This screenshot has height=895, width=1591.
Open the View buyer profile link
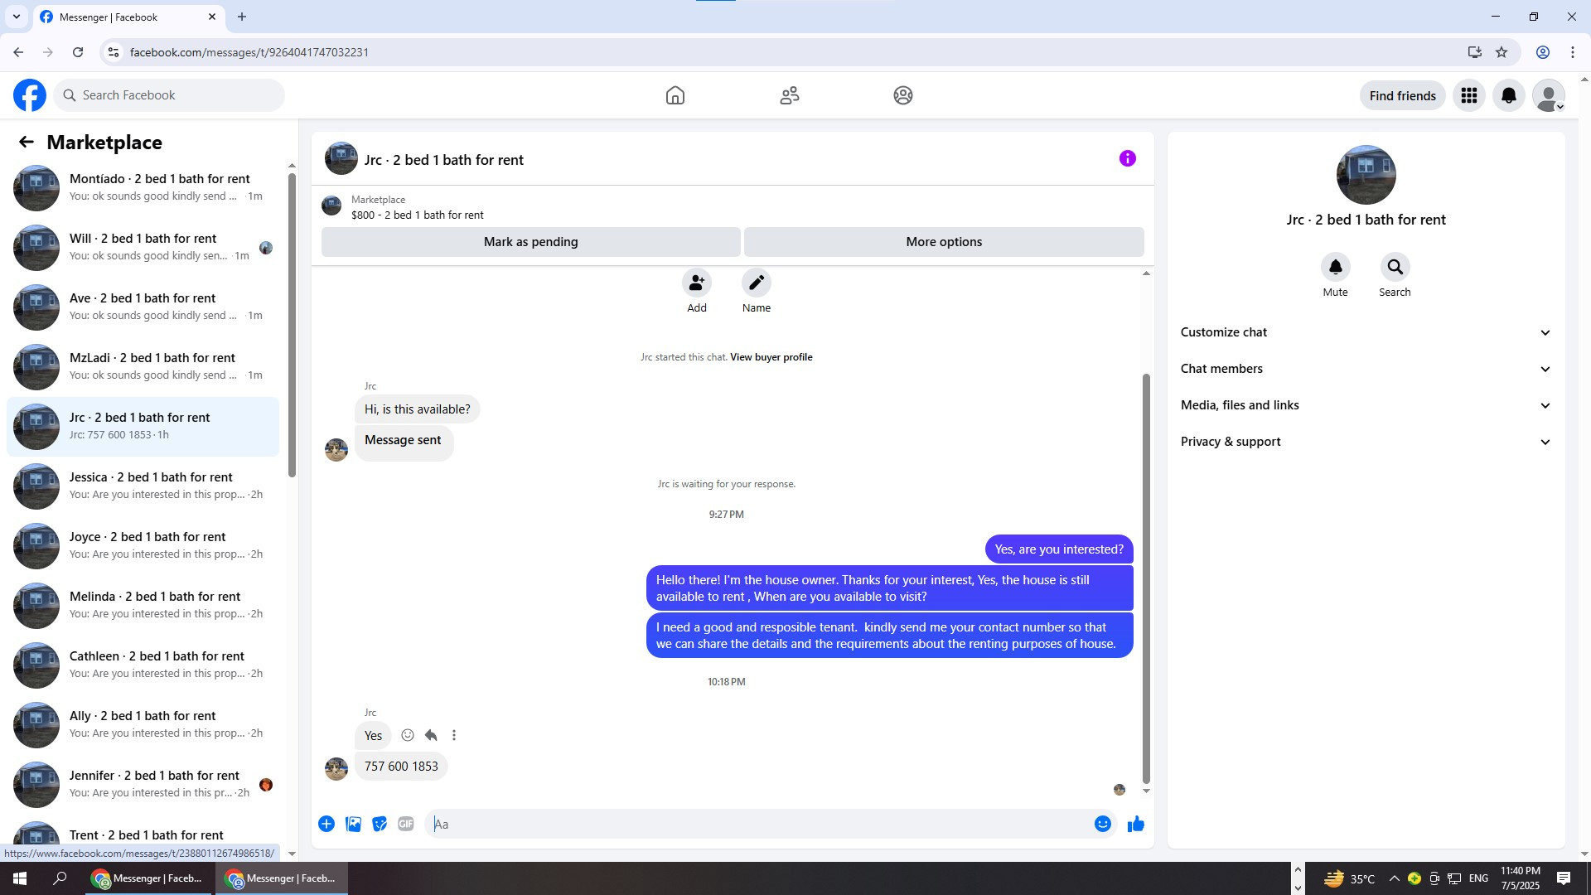coord(771,357)
